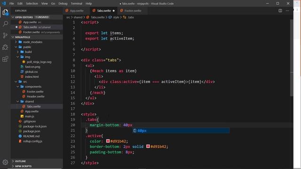Open the Debug menu
Screen dimensions: 301x169
pos(63,3)
